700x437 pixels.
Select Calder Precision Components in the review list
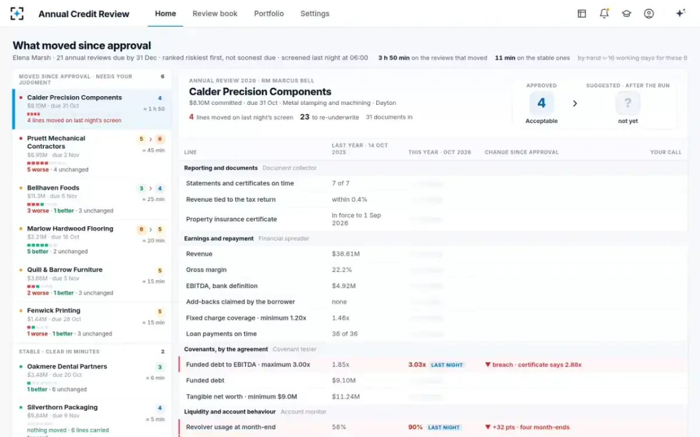coord(92,109)
